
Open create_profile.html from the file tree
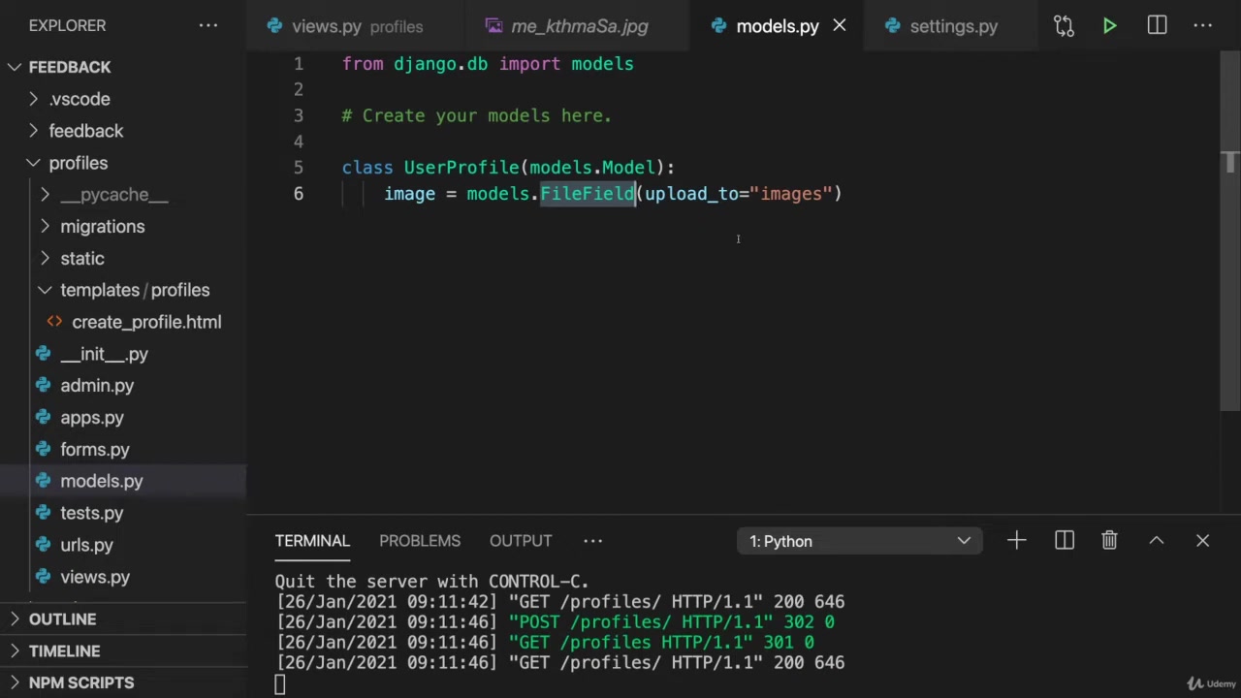click(145, 322)
